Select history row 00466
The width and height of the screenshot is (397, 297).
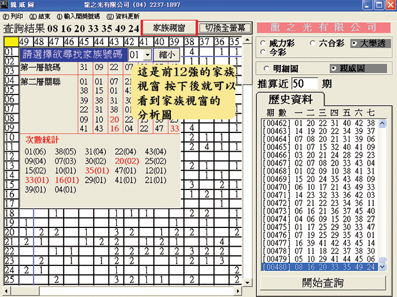click(x=319, y=155)
